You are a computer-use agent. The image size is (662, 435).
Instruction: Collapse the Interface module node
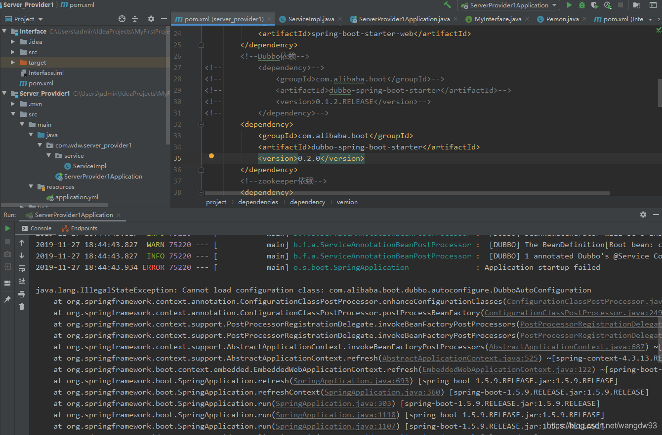click(4, 31)
